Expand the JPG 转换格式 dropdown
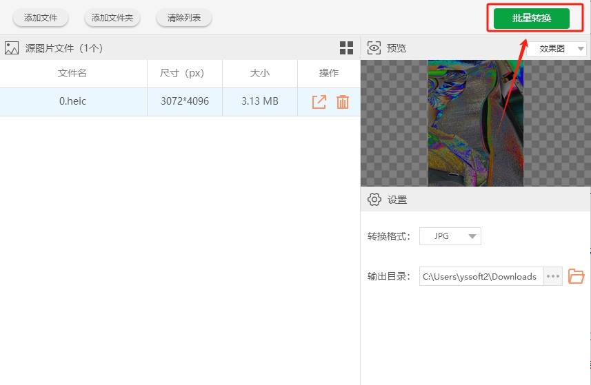 pyautogui.click(x=450, y=236)
